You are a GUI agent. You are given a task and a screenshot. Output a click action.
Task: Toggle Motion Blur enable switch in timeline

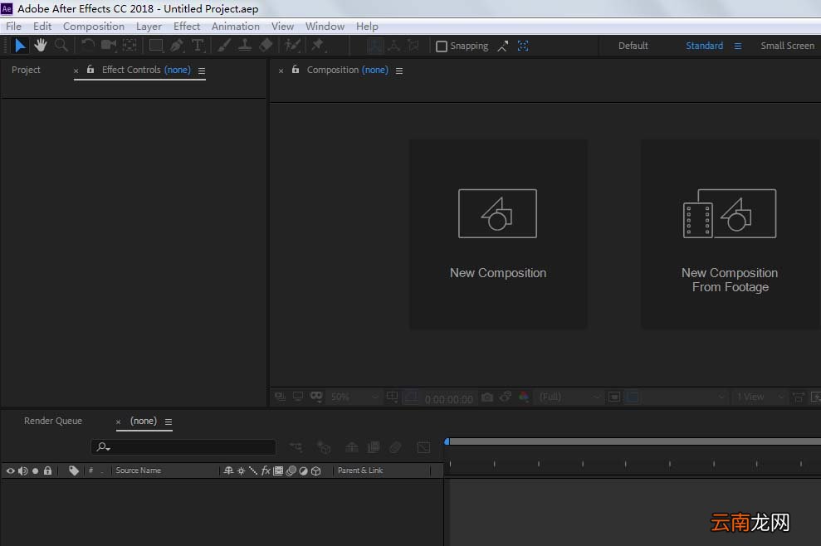point(395,447)
